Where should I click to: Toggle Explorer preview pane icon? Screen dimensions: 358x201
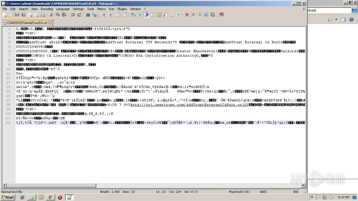point(344,20)
